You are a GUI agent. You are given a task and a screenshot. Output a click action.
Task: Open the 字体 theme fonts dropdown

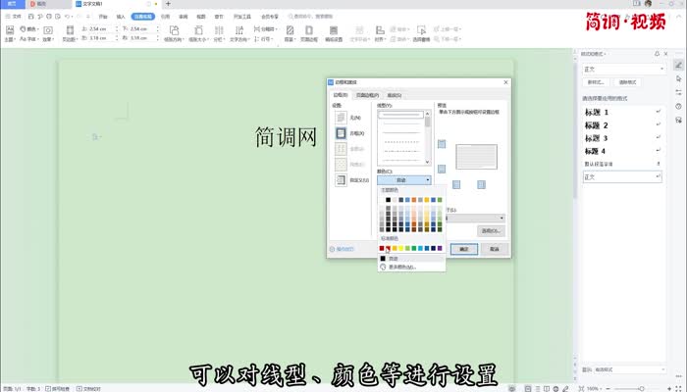click(x=28, y=39)
